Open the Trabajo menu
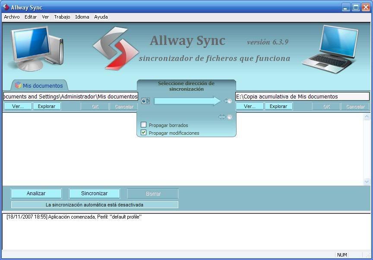Viewport: 373px width, 260px height. tap(62, 17)
